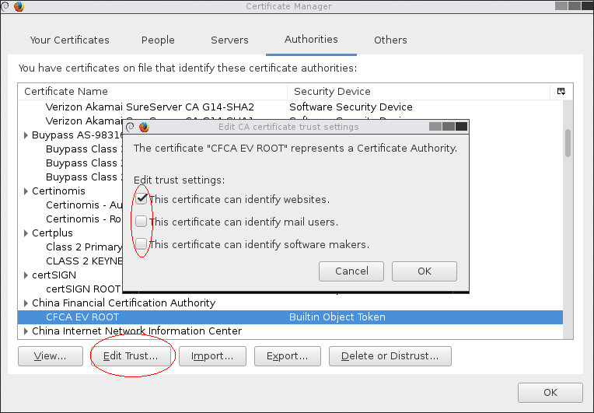Collapse the Certinomis group arrow
Viewport: 594px width, 413px height.
click(x=26, y=191)
